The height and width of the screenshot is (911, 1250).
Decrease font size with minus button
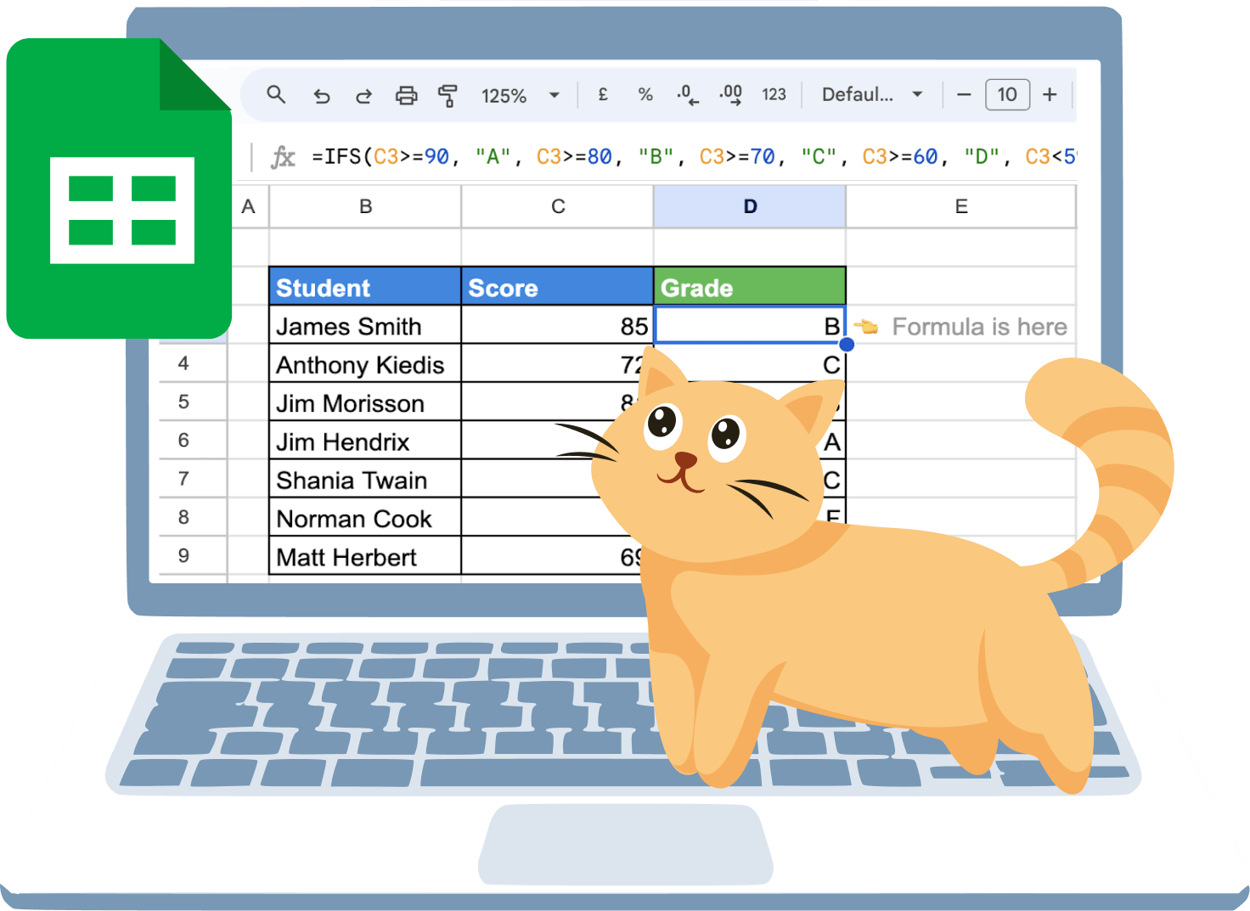coord(964,94)
